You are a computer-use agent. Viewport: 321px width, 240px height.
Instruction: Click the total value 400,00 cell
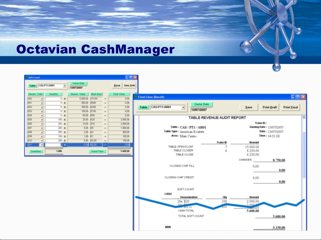[119, 132]
